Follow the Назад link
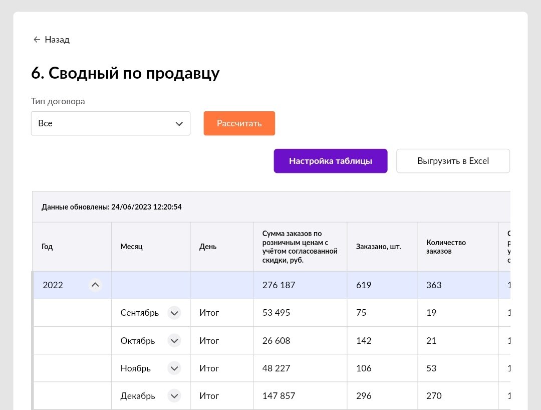The height and width of the screenshot is (410, 541). click(57, 39)
